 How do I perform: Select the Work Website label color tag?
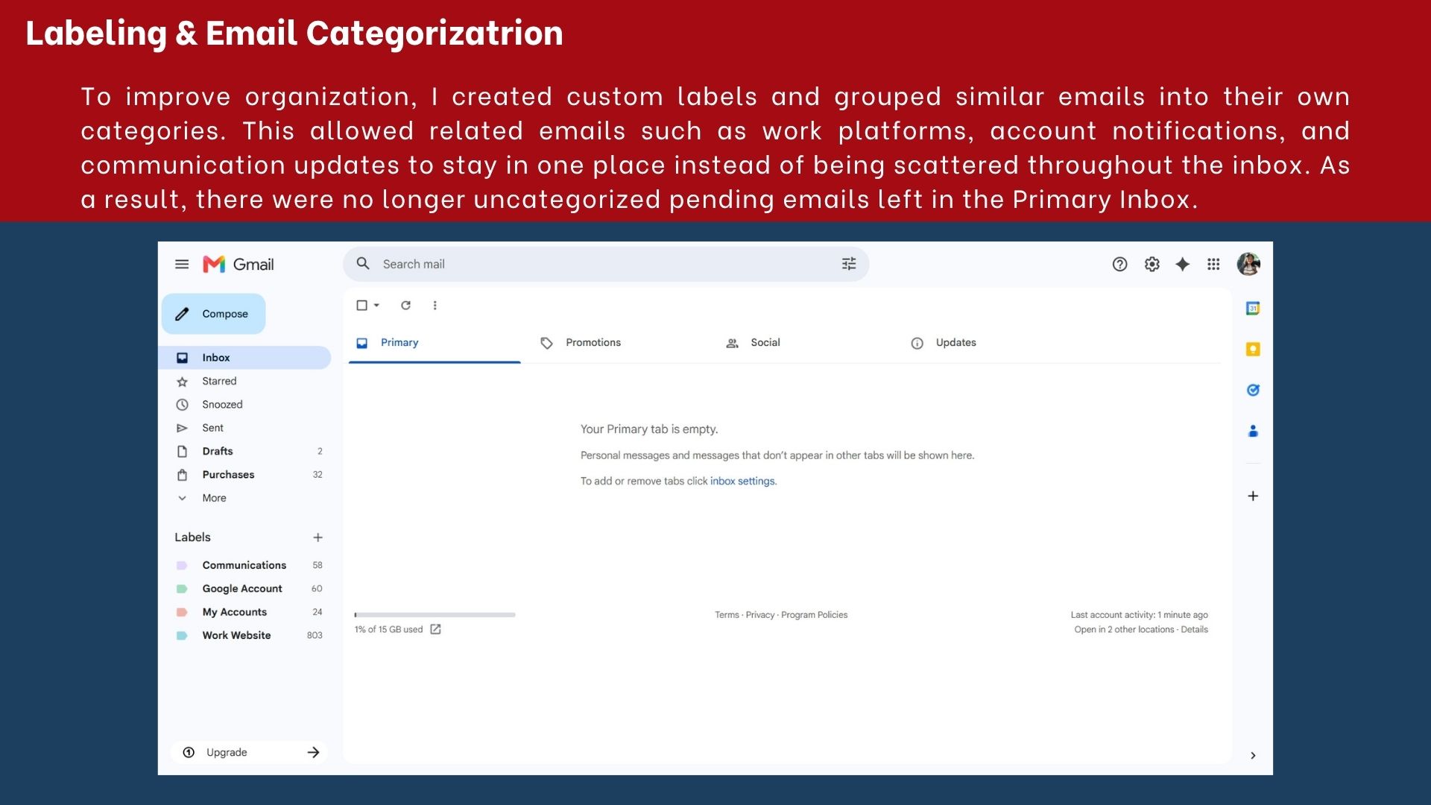(181, 636)
